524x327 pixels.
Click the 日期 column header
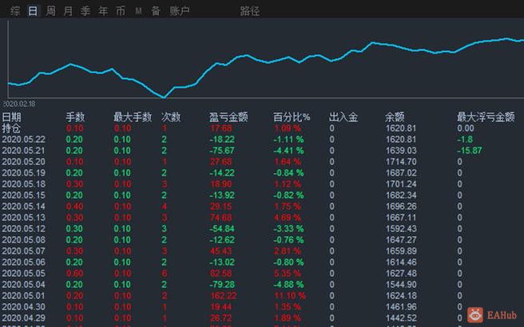point(11,117)
